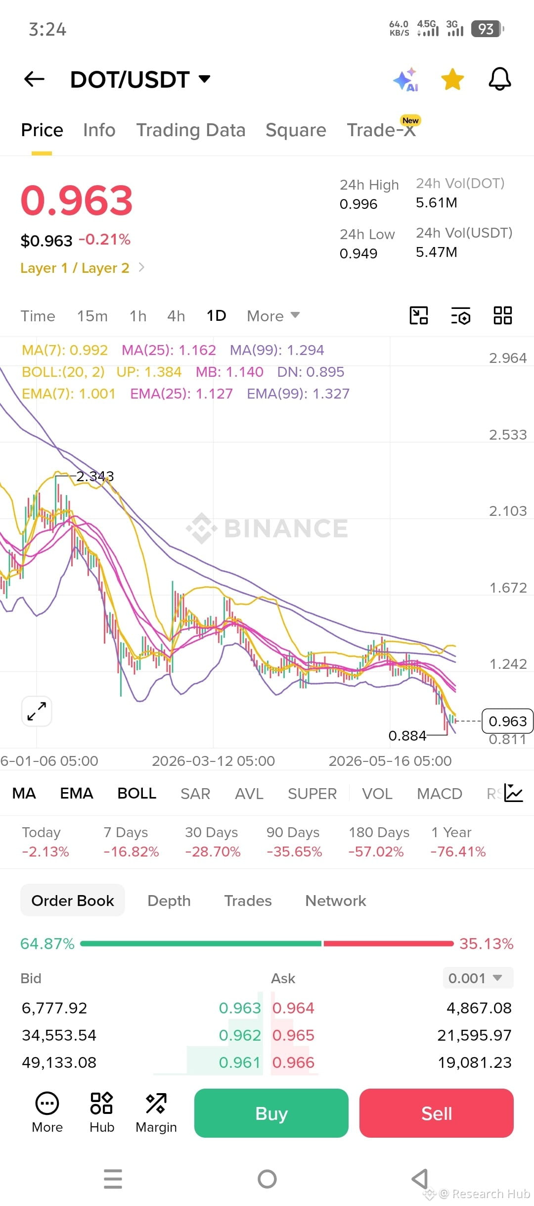Open Android recent apps menu button
The height and width of the screenshot is (1206, 534).
(113, 1179)
